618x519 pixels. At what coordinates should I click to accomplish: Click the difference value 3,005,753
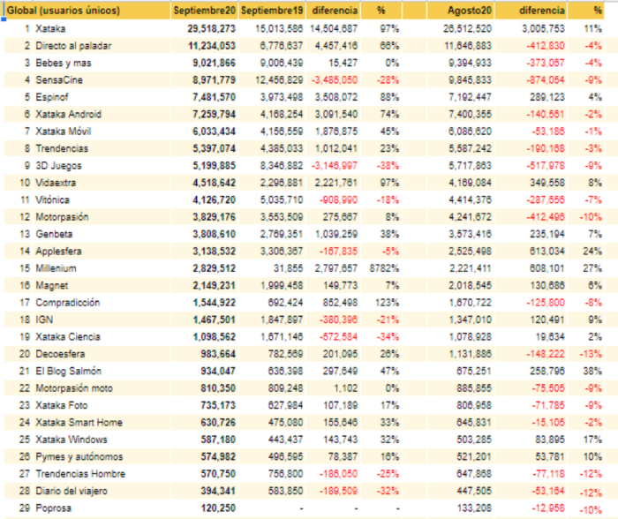[543, 29]
